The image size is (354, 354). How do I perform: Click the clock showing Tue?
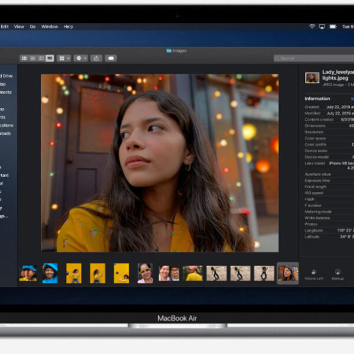coord(348,27)
